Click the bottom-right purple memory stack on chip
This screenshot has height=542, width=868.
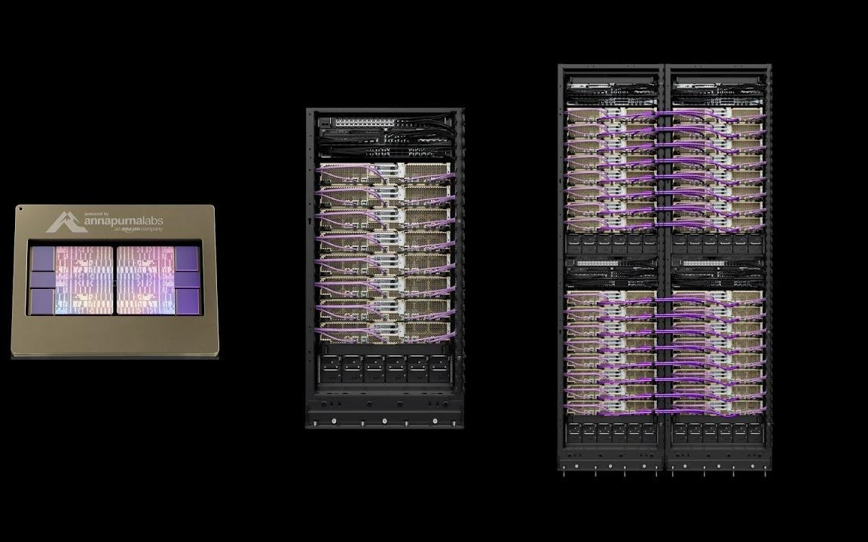187,300
